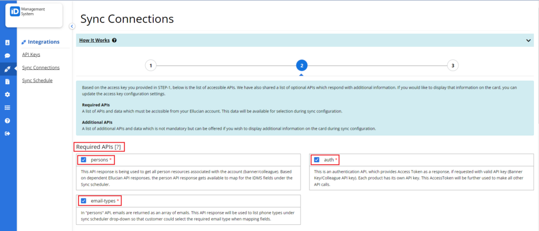
Task: Expand the How It Works panel chevron
Action: point(528,40)
